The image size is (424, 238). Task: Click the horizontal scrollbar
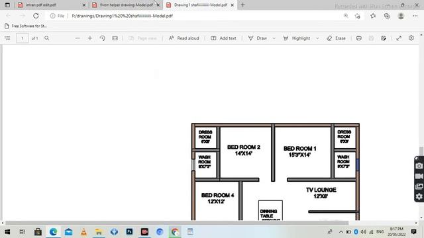click(177, 223)
